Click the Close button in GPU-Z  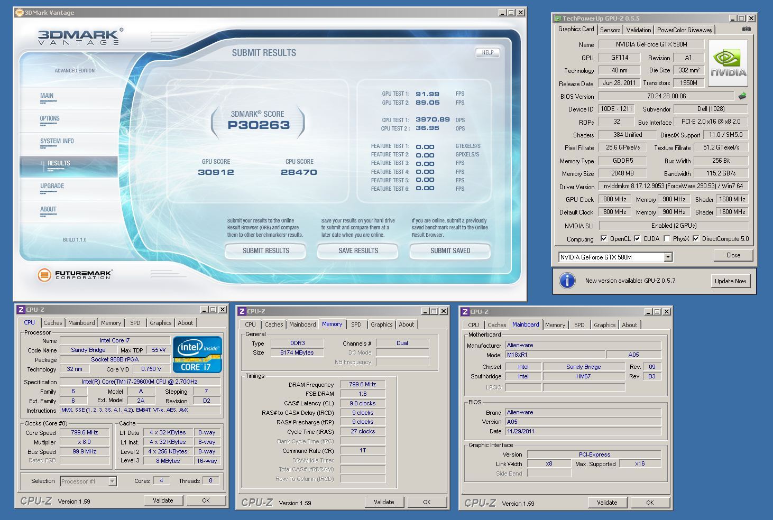click(733, 255)
